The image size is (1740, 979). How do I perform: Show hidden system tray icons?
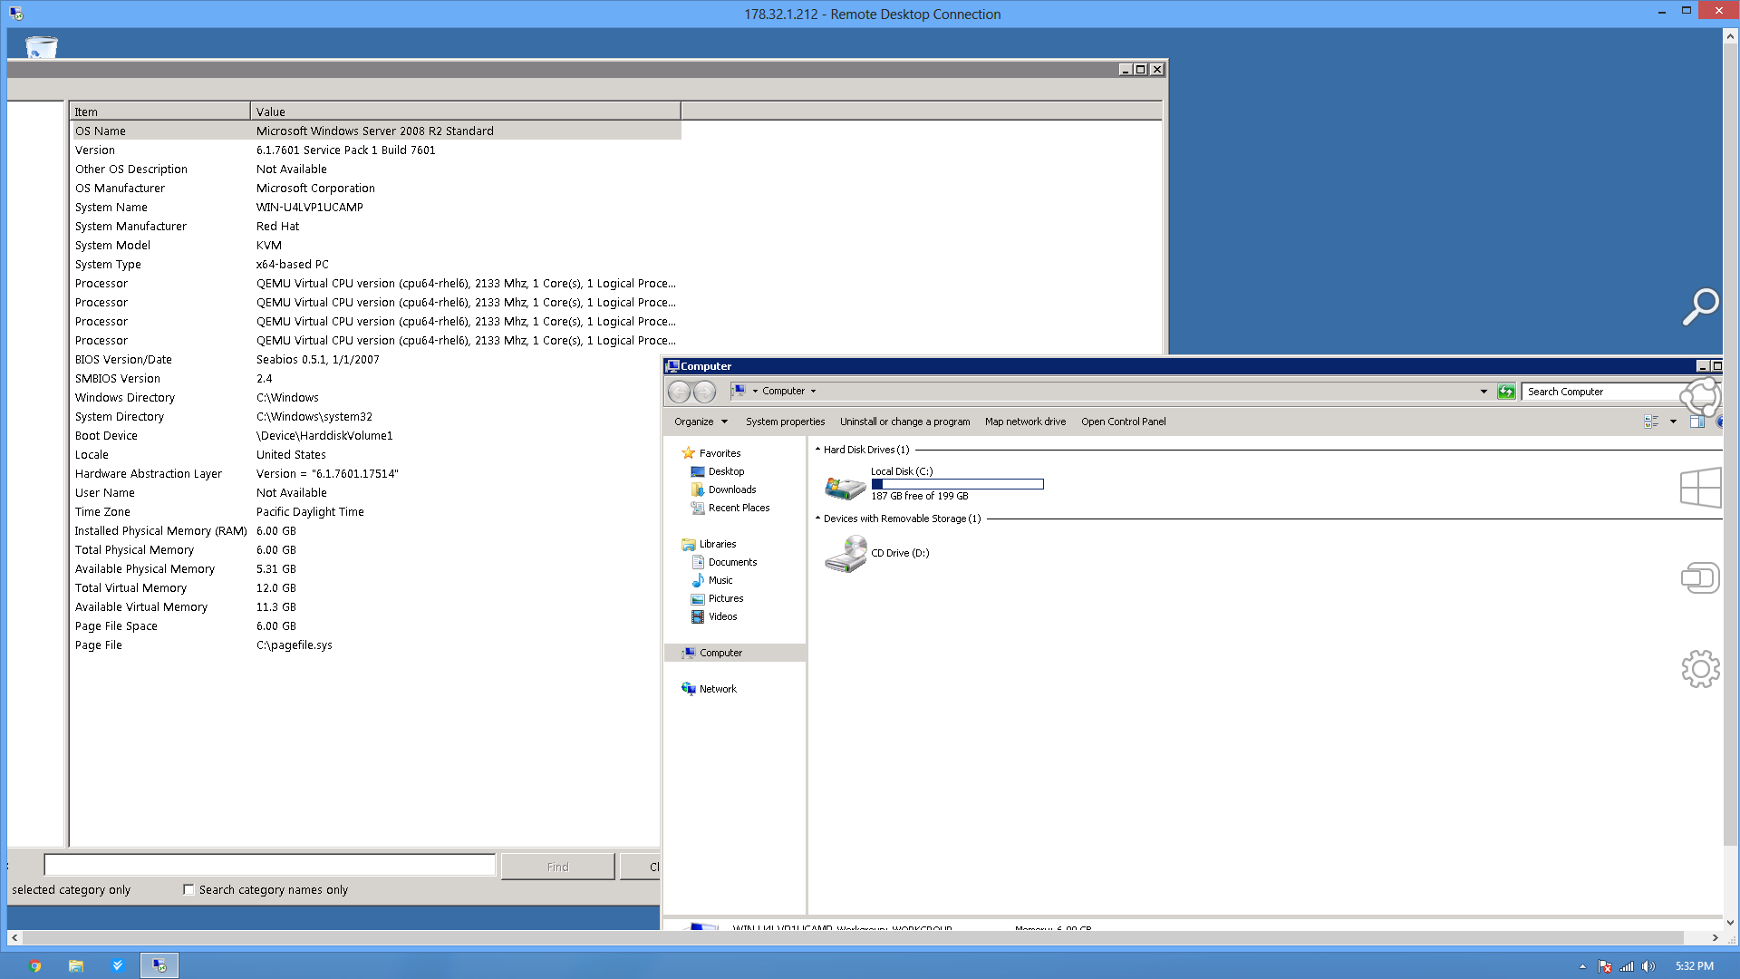coord(1582,966)
